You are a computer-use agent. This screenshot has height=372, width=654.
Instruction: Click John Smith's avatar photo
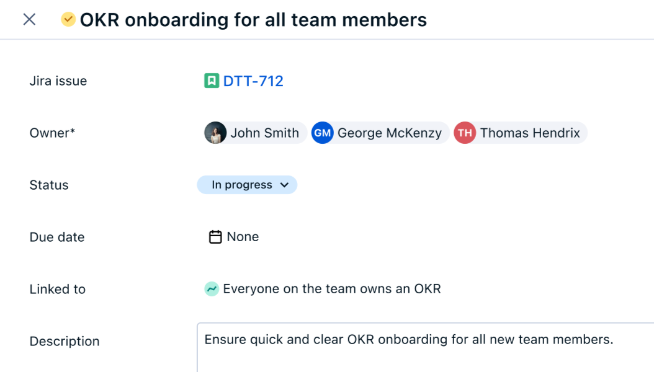215,133
